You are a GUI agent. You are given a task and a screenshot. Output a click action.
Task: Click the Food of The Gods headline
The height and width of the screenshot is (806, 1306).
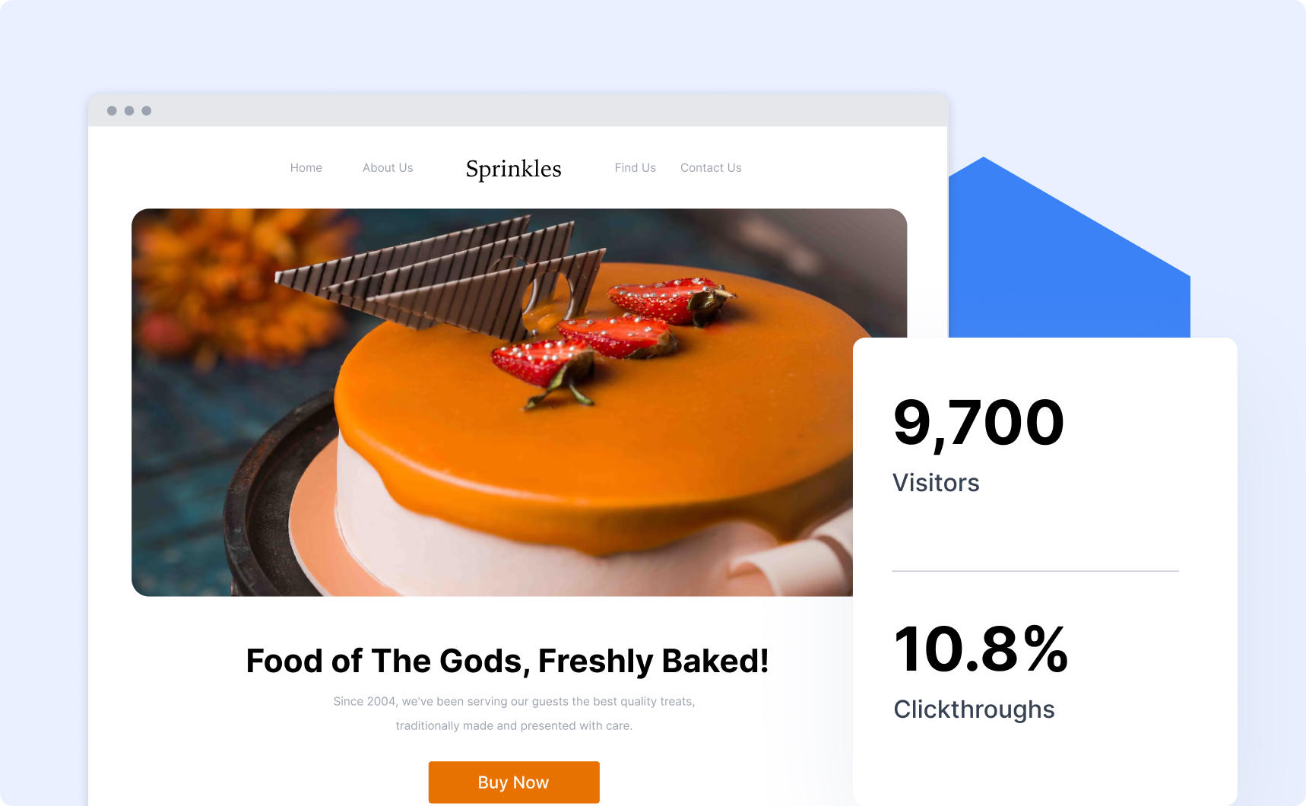tap(507, 661)
